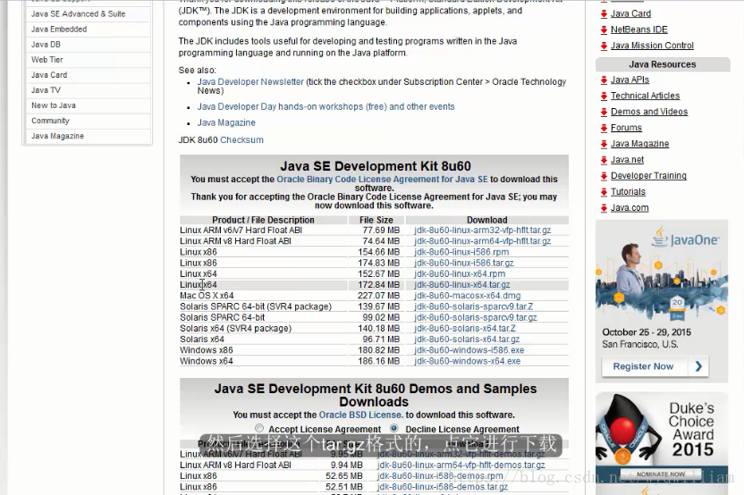
Task: Open New to Java sidebar item
Action: (89, 105)
